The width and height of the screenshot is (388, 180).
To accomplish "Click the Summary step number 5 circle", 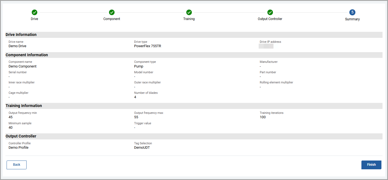I will tap(352, 12).
